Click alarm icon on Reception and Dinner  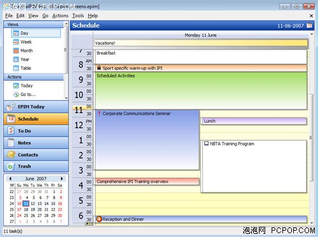[x=99, y=219]
